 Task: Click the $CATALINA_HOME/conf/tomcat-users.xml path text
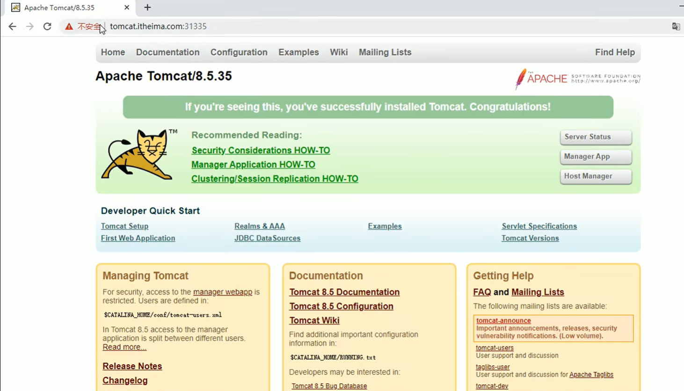163,315
